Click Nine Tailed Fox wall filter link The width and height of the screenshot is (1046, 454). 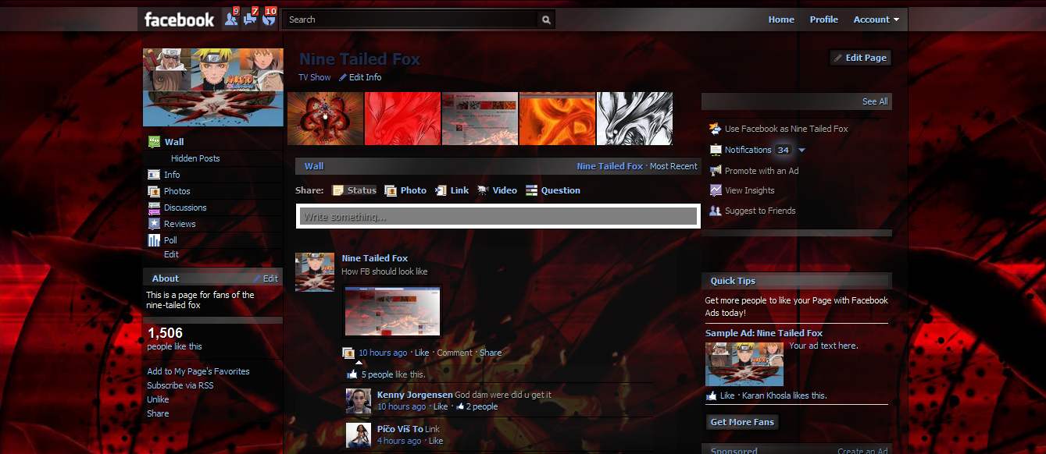(x=609, y=166)
